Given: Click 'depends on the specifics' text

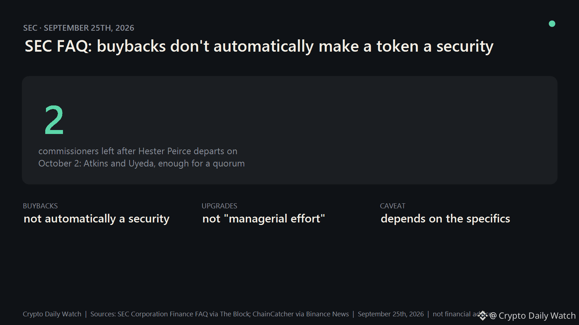Looking at the screenshot, I should coord(445,219).
